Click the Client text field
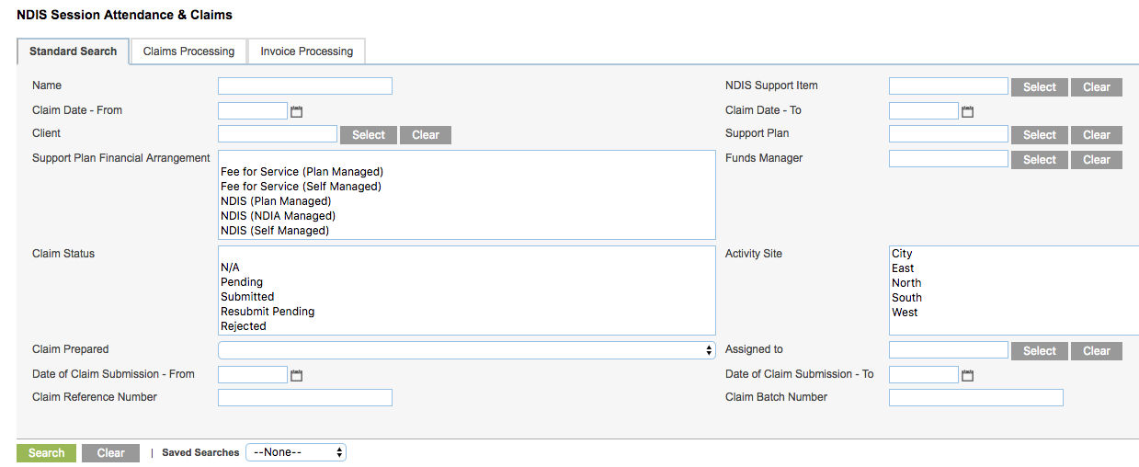This screenshot has height=467, width=1139. point(278,133)
